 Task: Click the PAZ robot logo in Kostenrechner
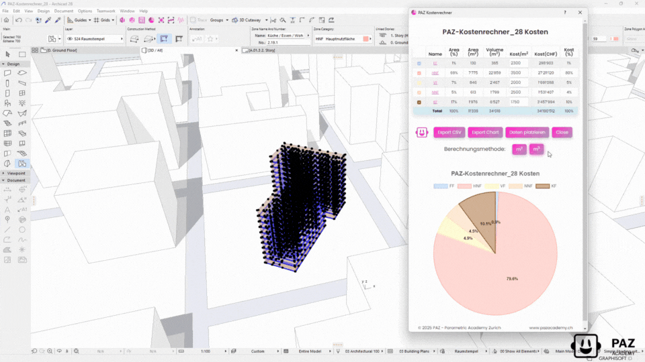[x=422, y=132]
